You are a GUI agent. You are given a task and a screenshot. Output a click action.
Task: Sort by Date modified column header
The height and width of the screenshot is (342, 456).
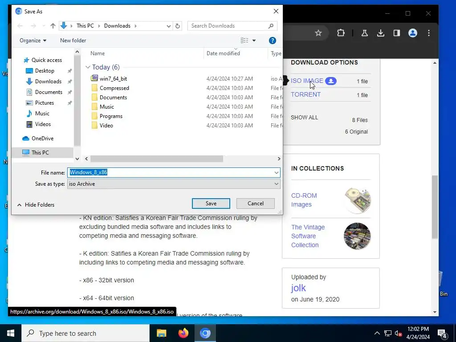(x=223, y=53)
